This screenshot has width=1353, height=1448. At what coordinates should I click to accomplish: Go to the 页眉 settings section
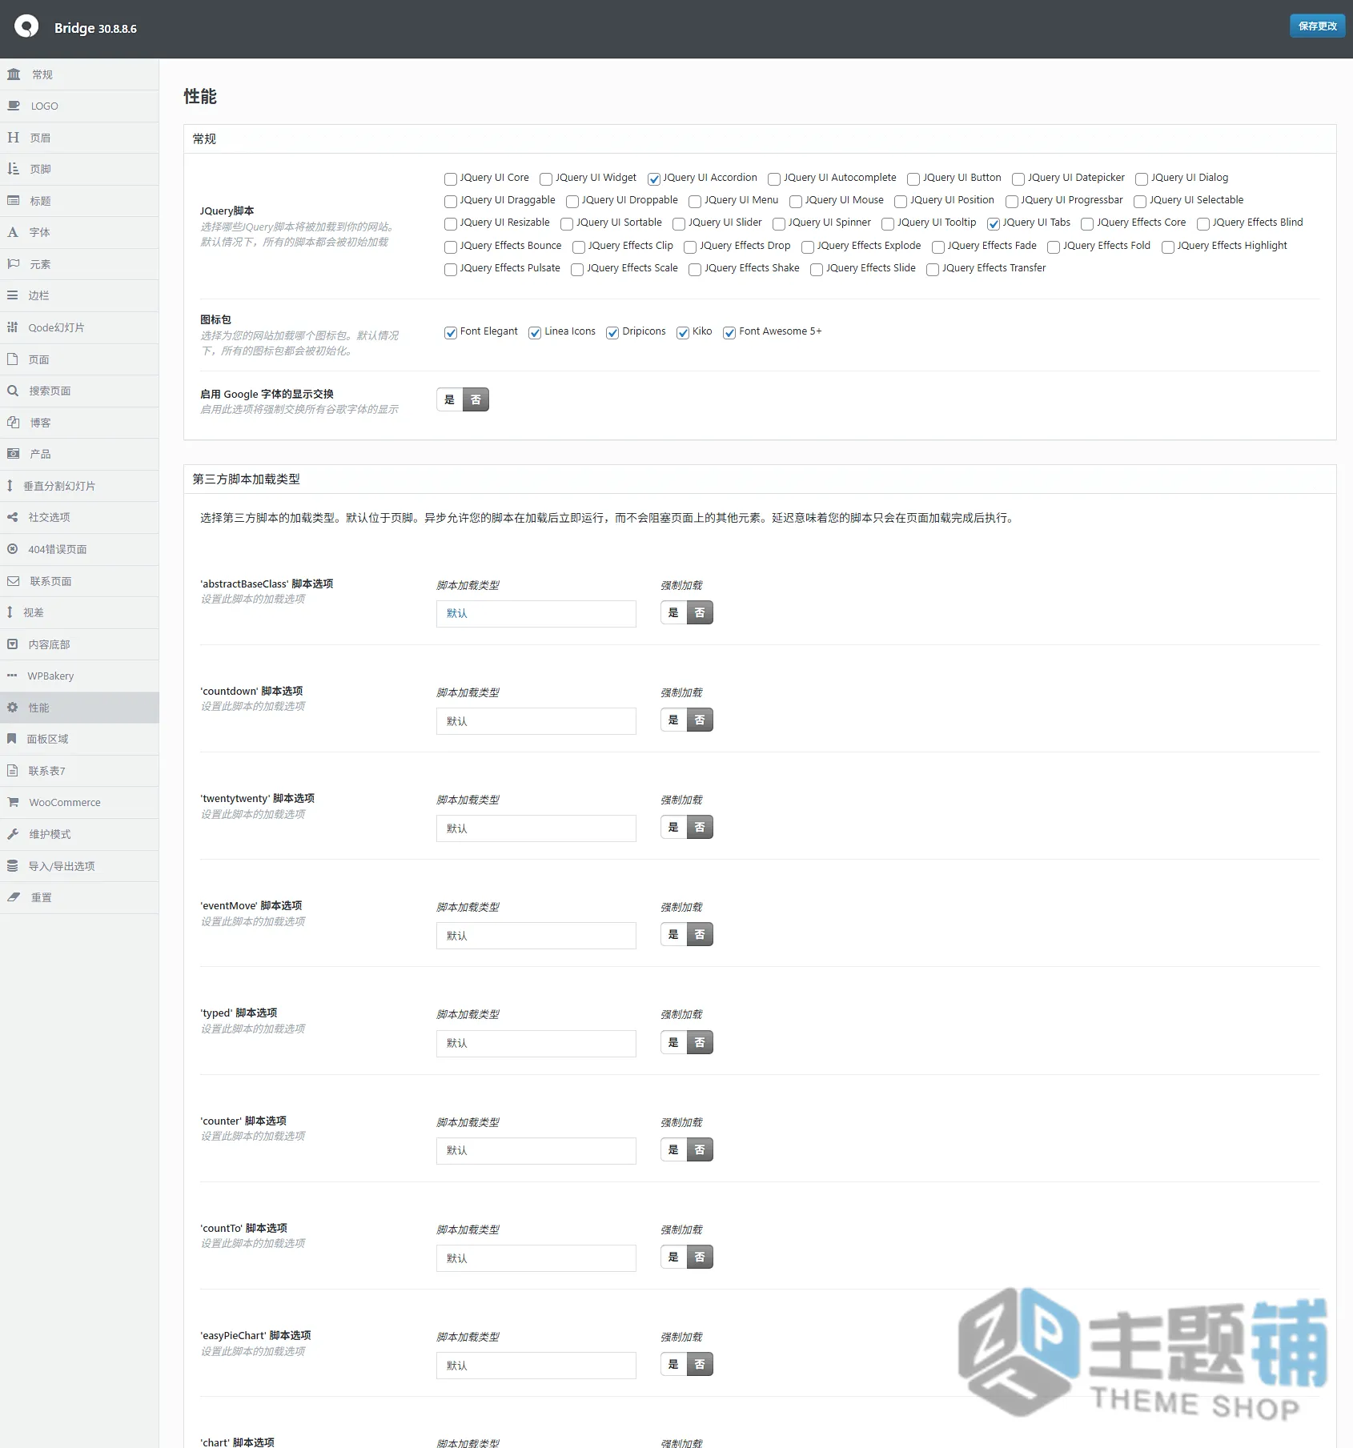coord(79,138)
